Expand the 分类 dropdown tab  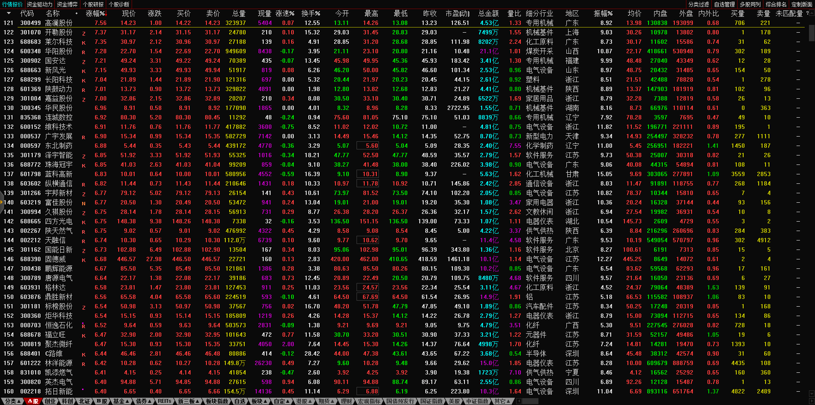click(x=13, y=401)
